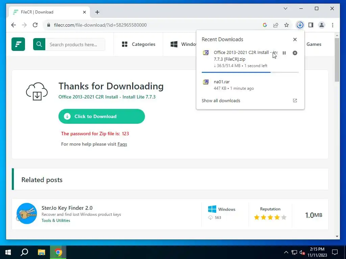Show hidden system tray icons

pos(286,252)
